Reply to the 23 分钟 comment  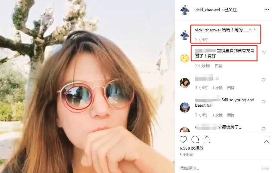point(218,66)
